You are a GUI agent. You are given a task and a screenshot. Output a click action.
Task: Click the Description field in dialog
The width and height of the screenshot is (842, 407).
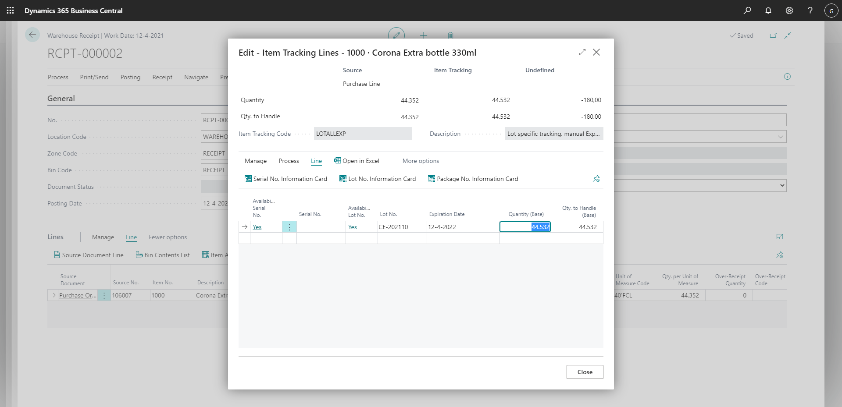click(x=554, y=134)
